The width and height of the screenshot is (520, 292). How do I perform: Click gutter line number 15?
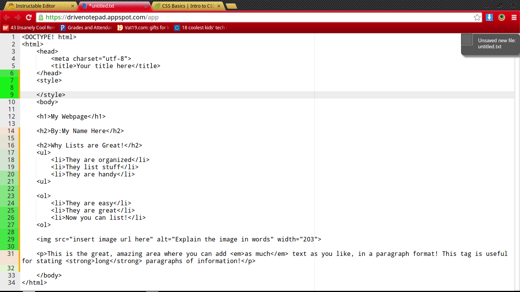pos(11,138)
